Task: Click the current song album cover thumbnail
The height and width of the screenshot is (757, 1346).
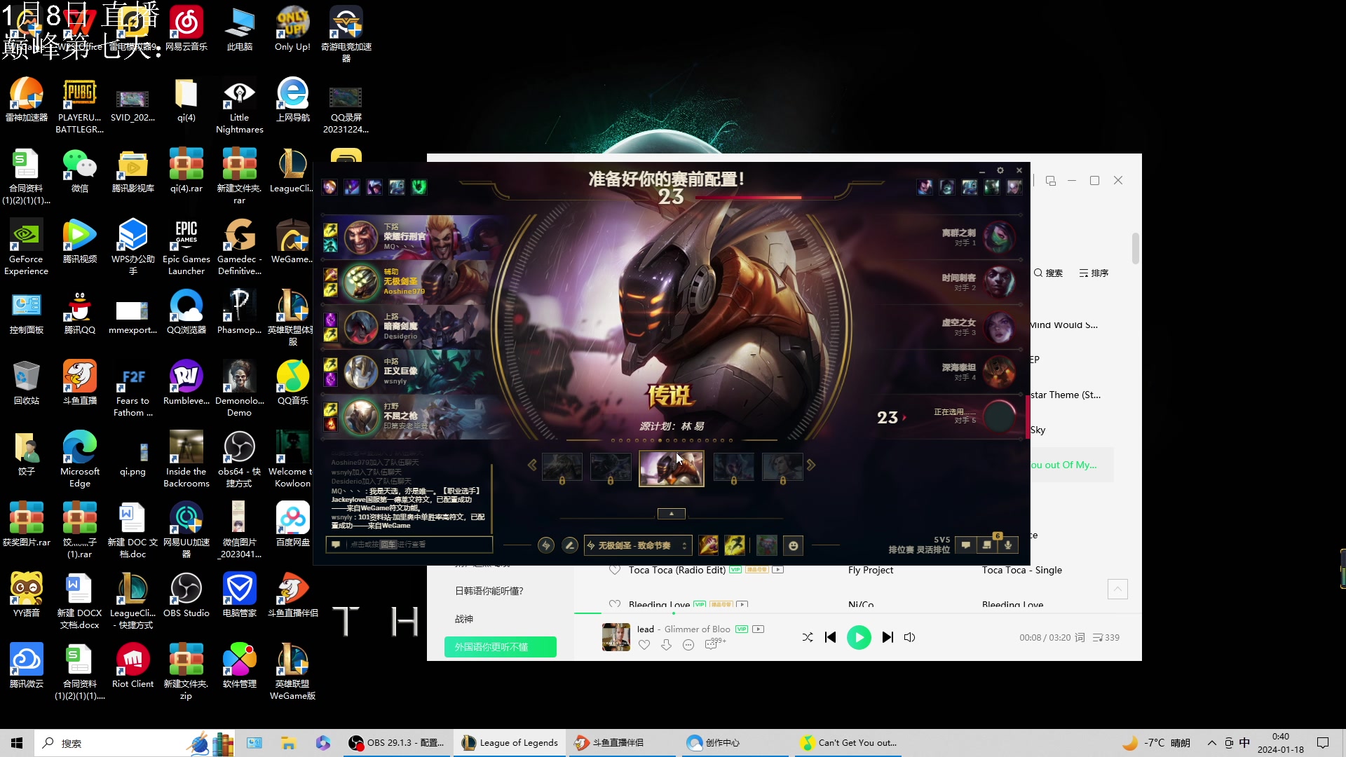Action: 616,637
